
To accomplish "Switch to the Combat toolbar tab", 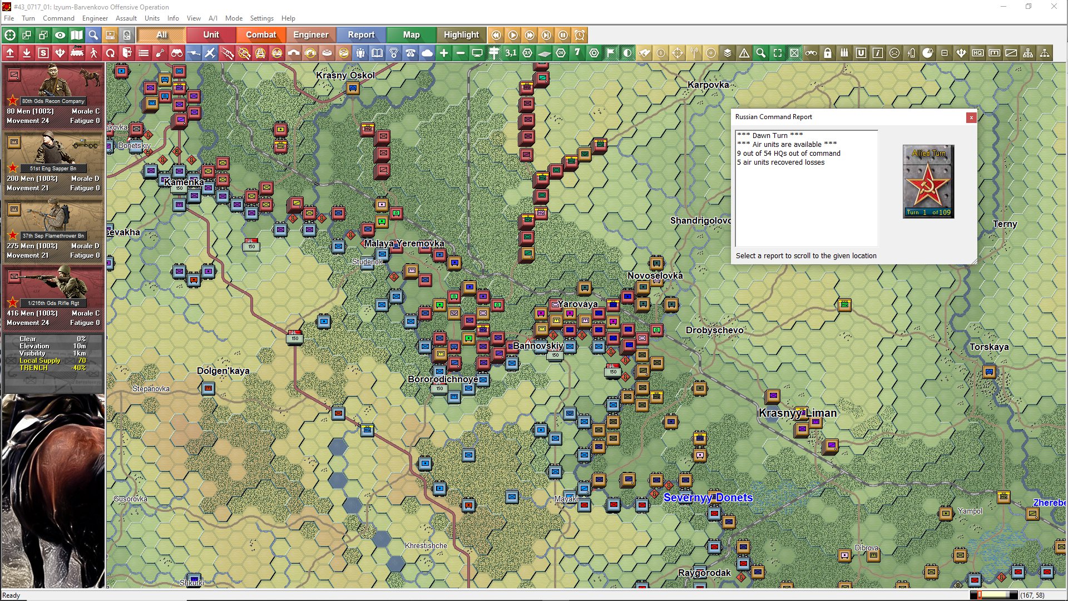I will pyautogui.click(x=261, y=35).
